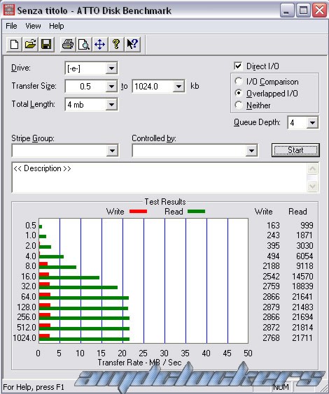Screen dimensions: 329x394
Task: Open Print Preview magnifier icon
Action: tap(84, 45)
